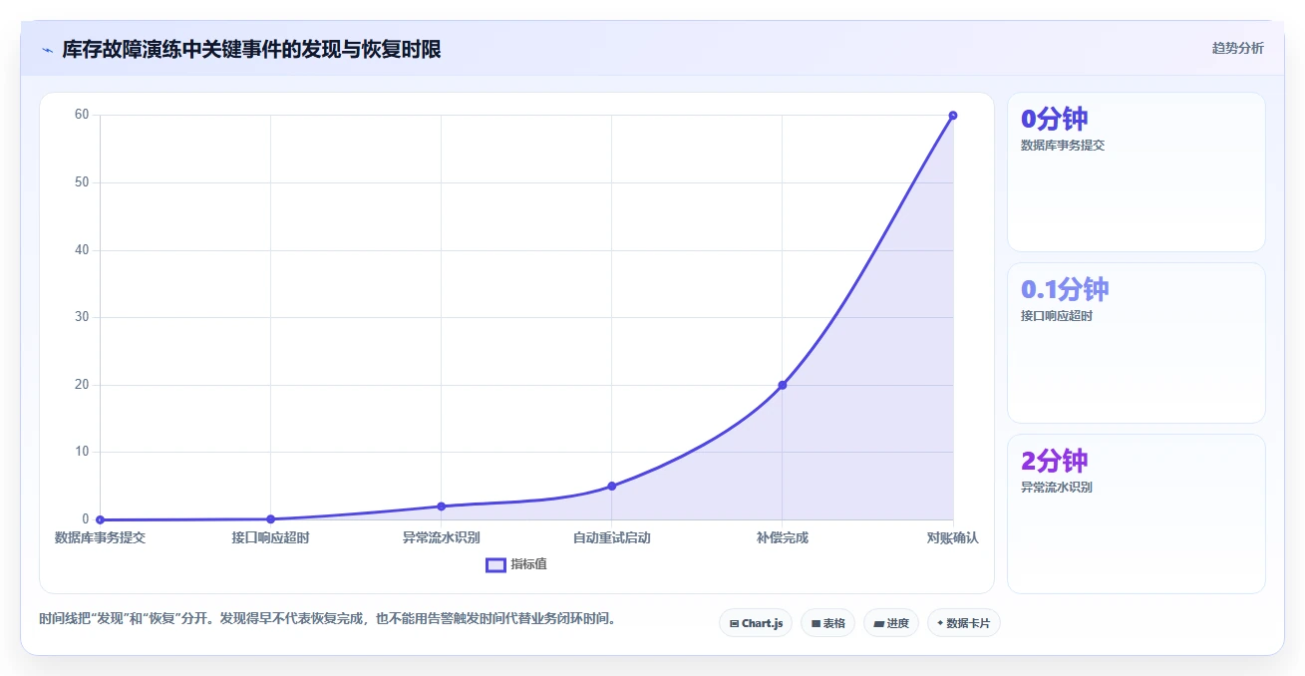The image size is (1305, 676).
Task: Select the 进度 tag
Action: (890, 623)
